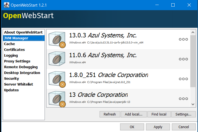Click the 13 Oracle Corporation JVM cube icon
Viewport: 198px width, 132px height.
[x=57, y=99]
